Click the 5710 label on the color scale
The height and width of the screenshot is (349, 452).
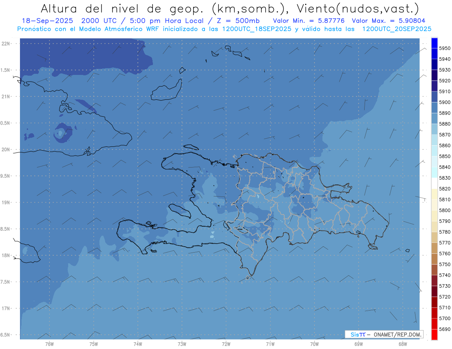tap(444, 308)
